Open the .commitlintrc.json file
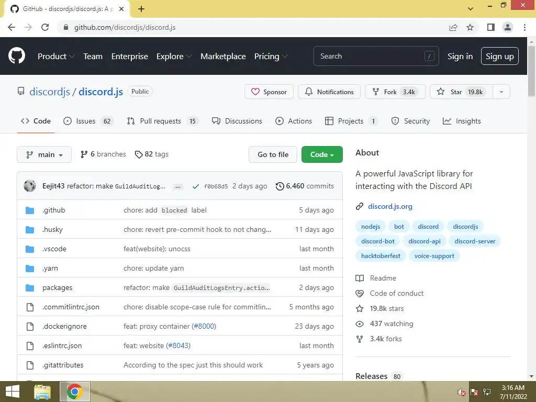The image size is (536, 402). coord(71,307)
